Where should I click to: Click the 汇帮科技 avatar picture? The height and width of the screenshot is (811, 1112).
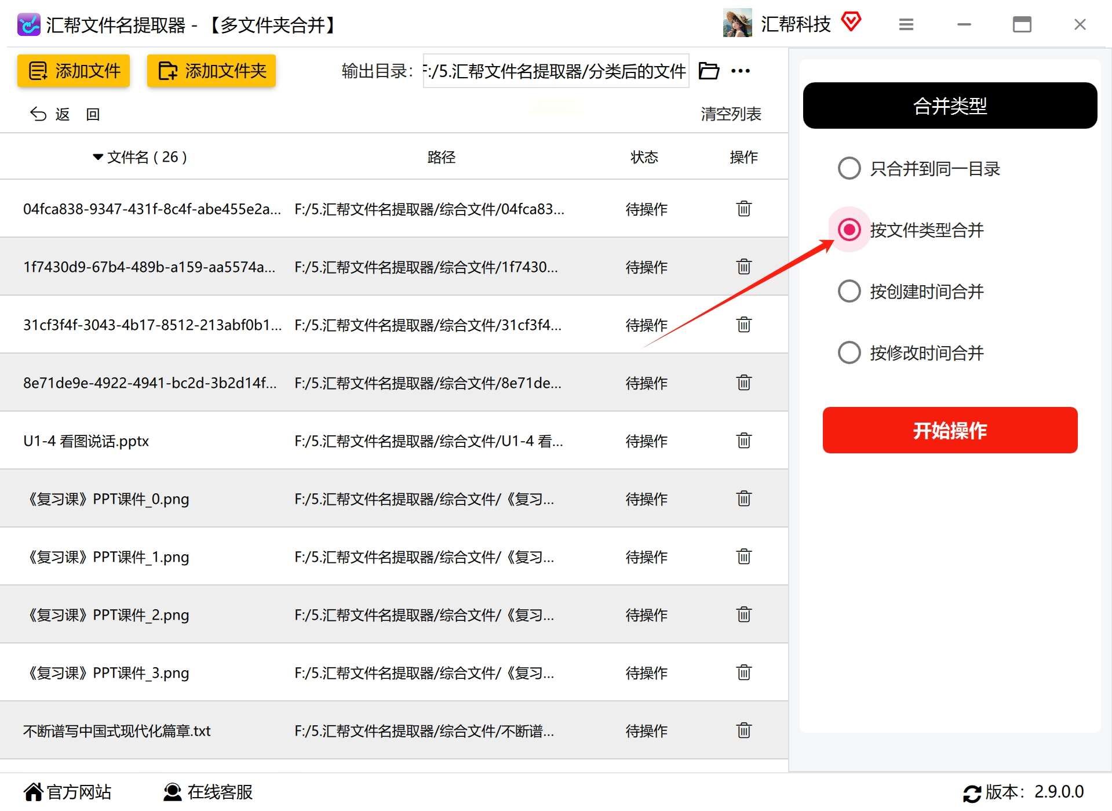(x=737, y=23)
